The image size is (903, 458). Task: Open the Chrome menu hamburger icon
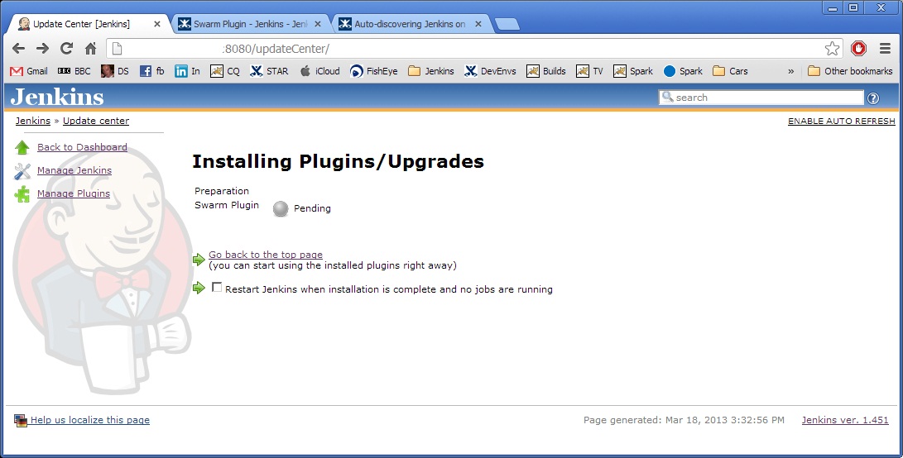click(885, 49)
